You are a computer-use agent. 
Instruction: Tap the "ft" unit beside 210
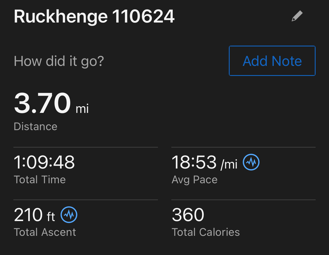click(51, 217)
